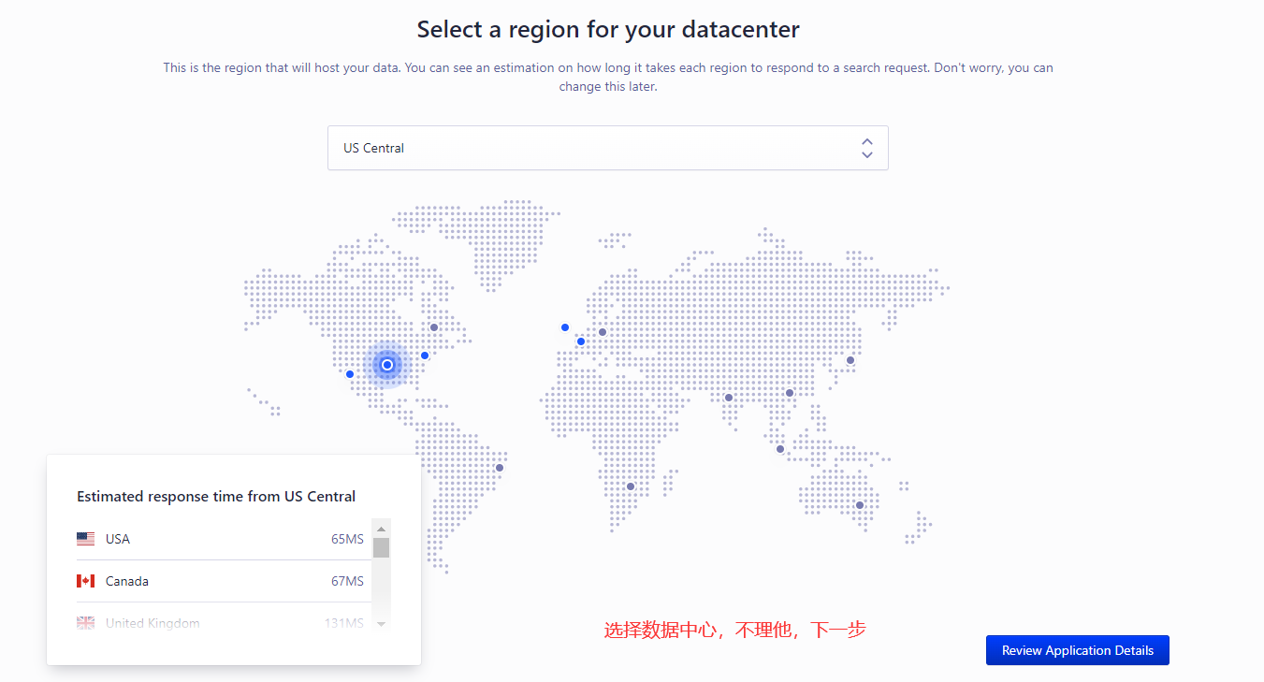Image resolution: width=1264 pixels, height=682 pixels.
Task: Select the Brazil datacenter dot in South America
Action: pyautogui.click(x=500, y=468)
